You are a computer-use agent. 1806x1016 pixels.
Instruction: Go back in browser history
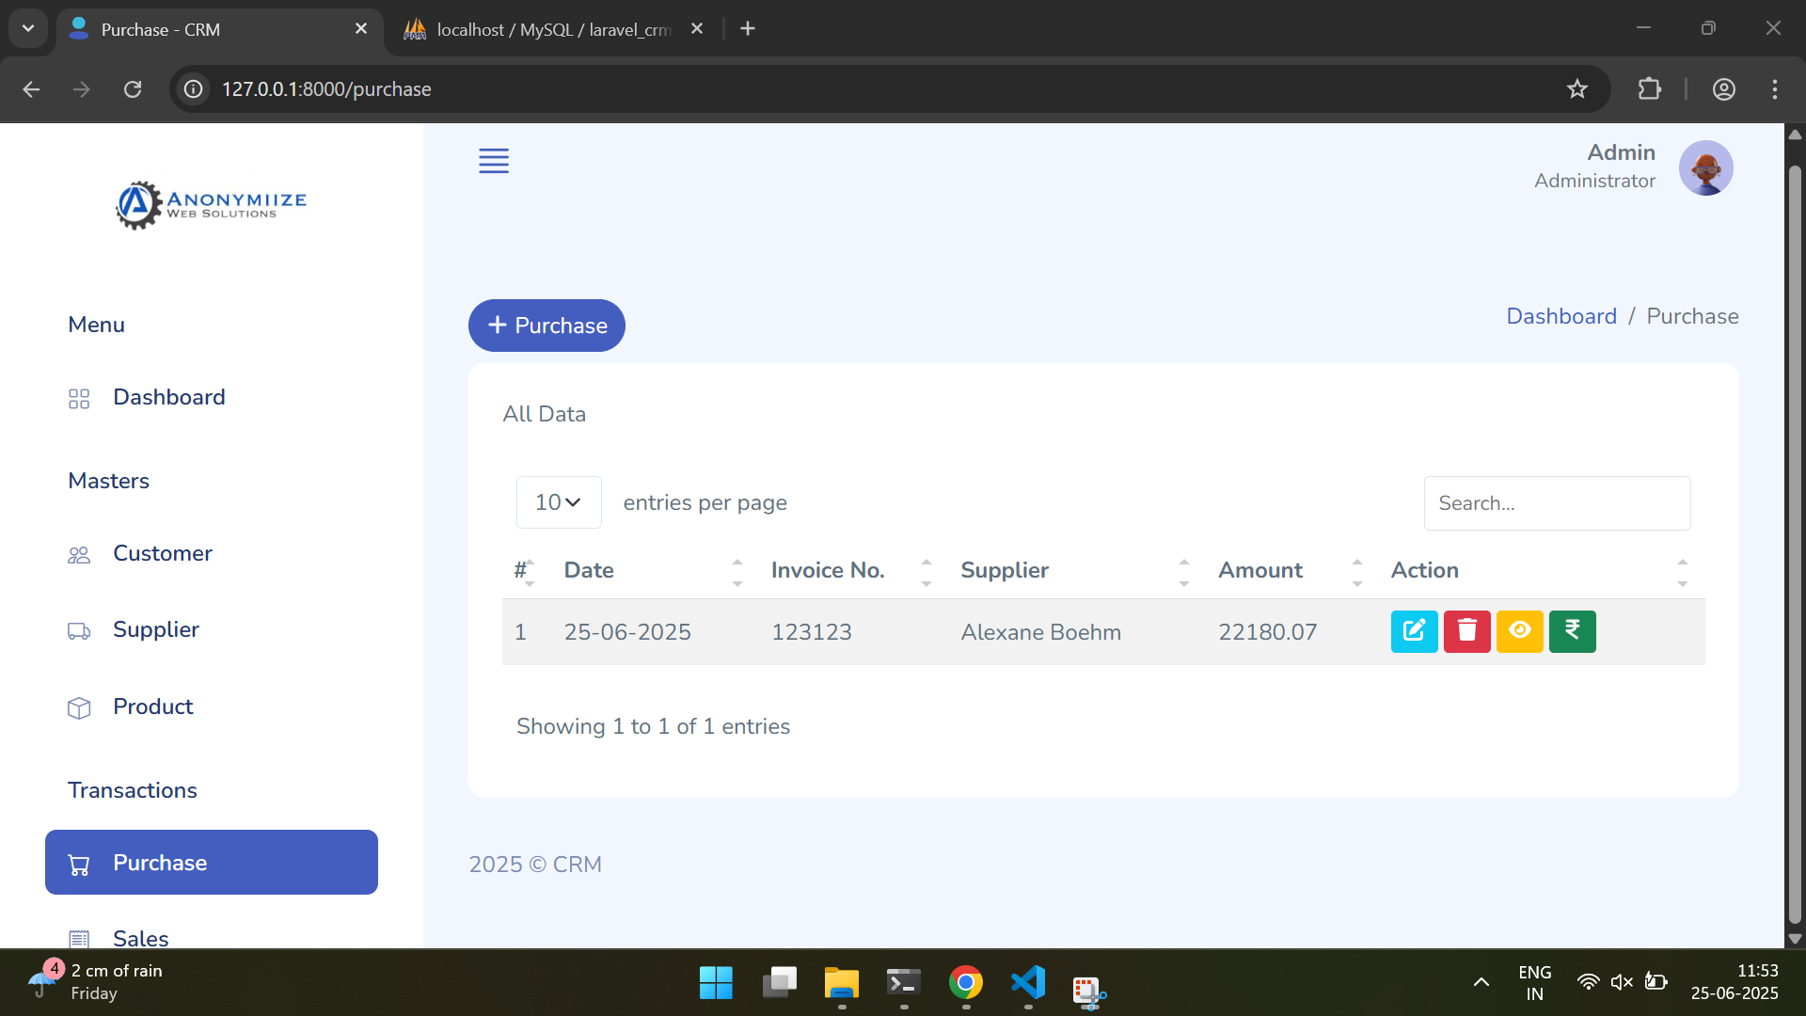click(31, 89)
